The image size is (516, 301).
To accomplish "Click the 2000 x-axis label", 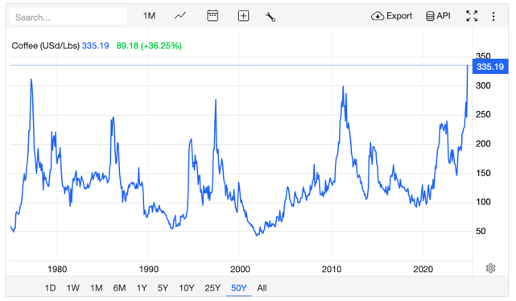I will [x=240, y=270].
